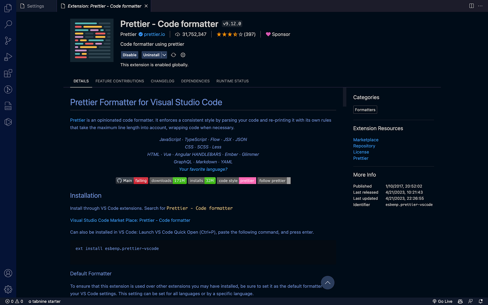The height and width of the screenshot is (305, 488).
Task: Close the Prettier extension tab
Action: point(146,6)
